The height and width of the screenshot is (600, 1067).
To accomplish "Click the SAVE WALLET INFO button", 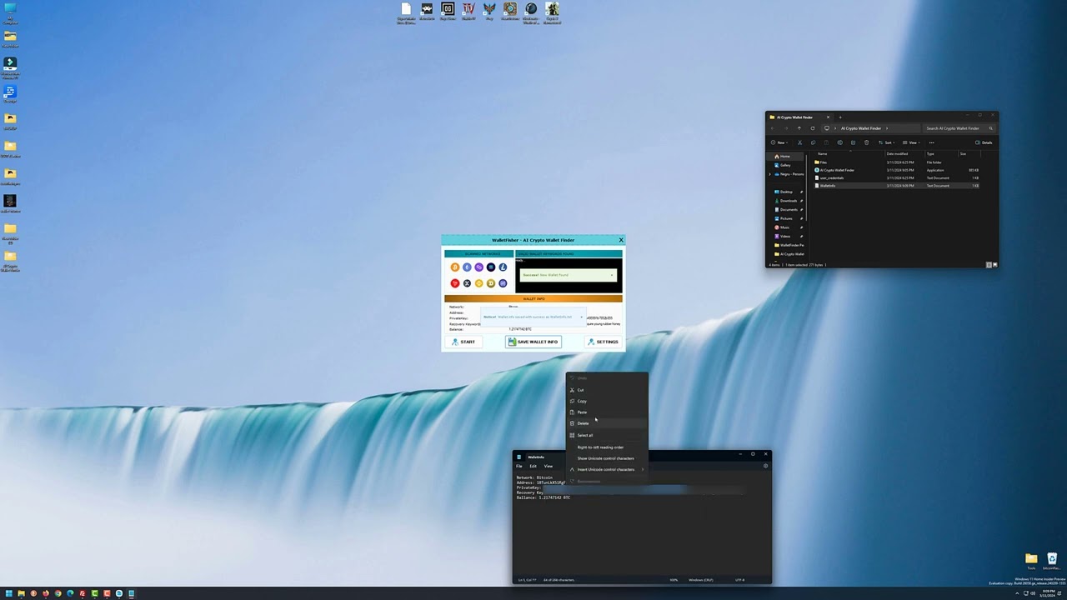I will coord(533,342).
